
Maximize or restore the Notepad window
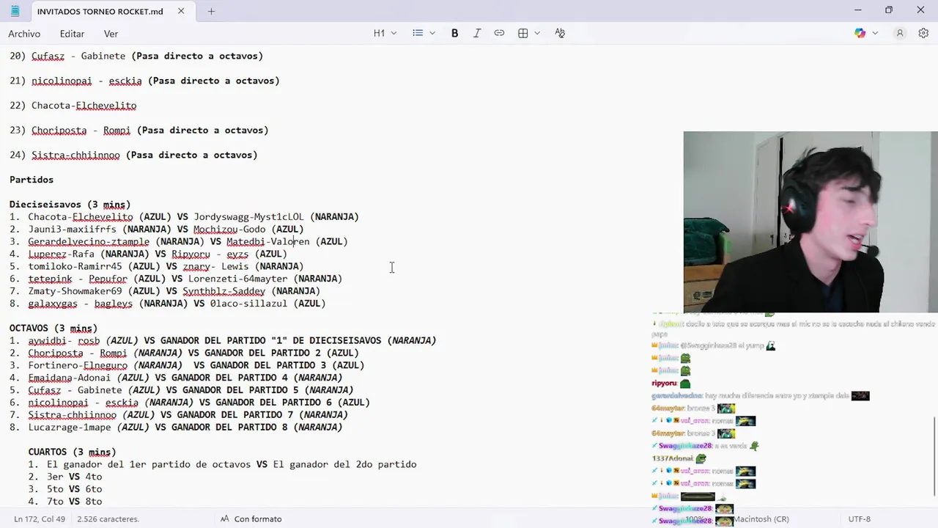[x=889, y=10]
